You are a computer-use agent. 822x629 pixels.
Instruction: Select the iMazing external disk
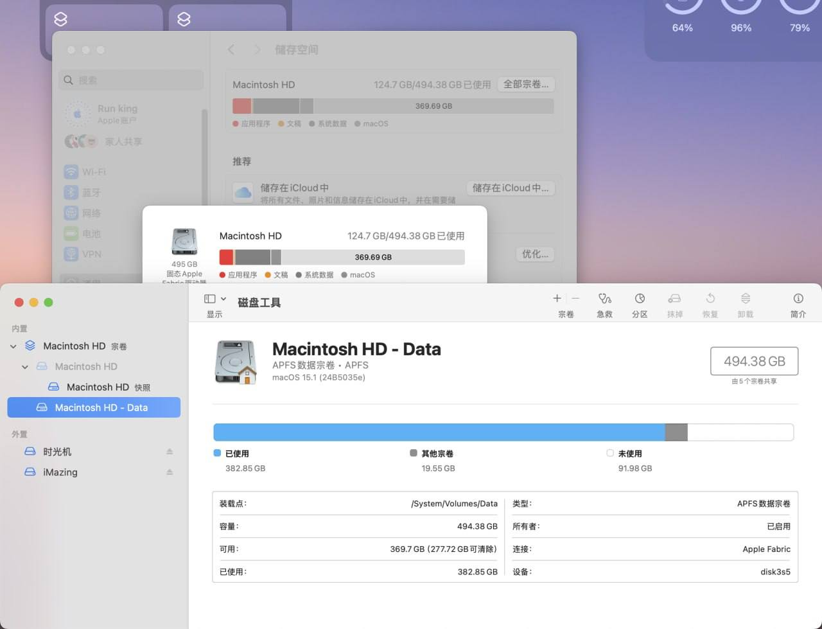[94, 472]
